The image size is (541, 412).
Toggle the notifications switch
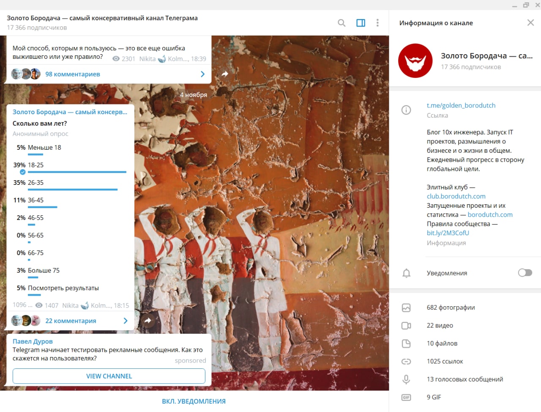(525, 273)
